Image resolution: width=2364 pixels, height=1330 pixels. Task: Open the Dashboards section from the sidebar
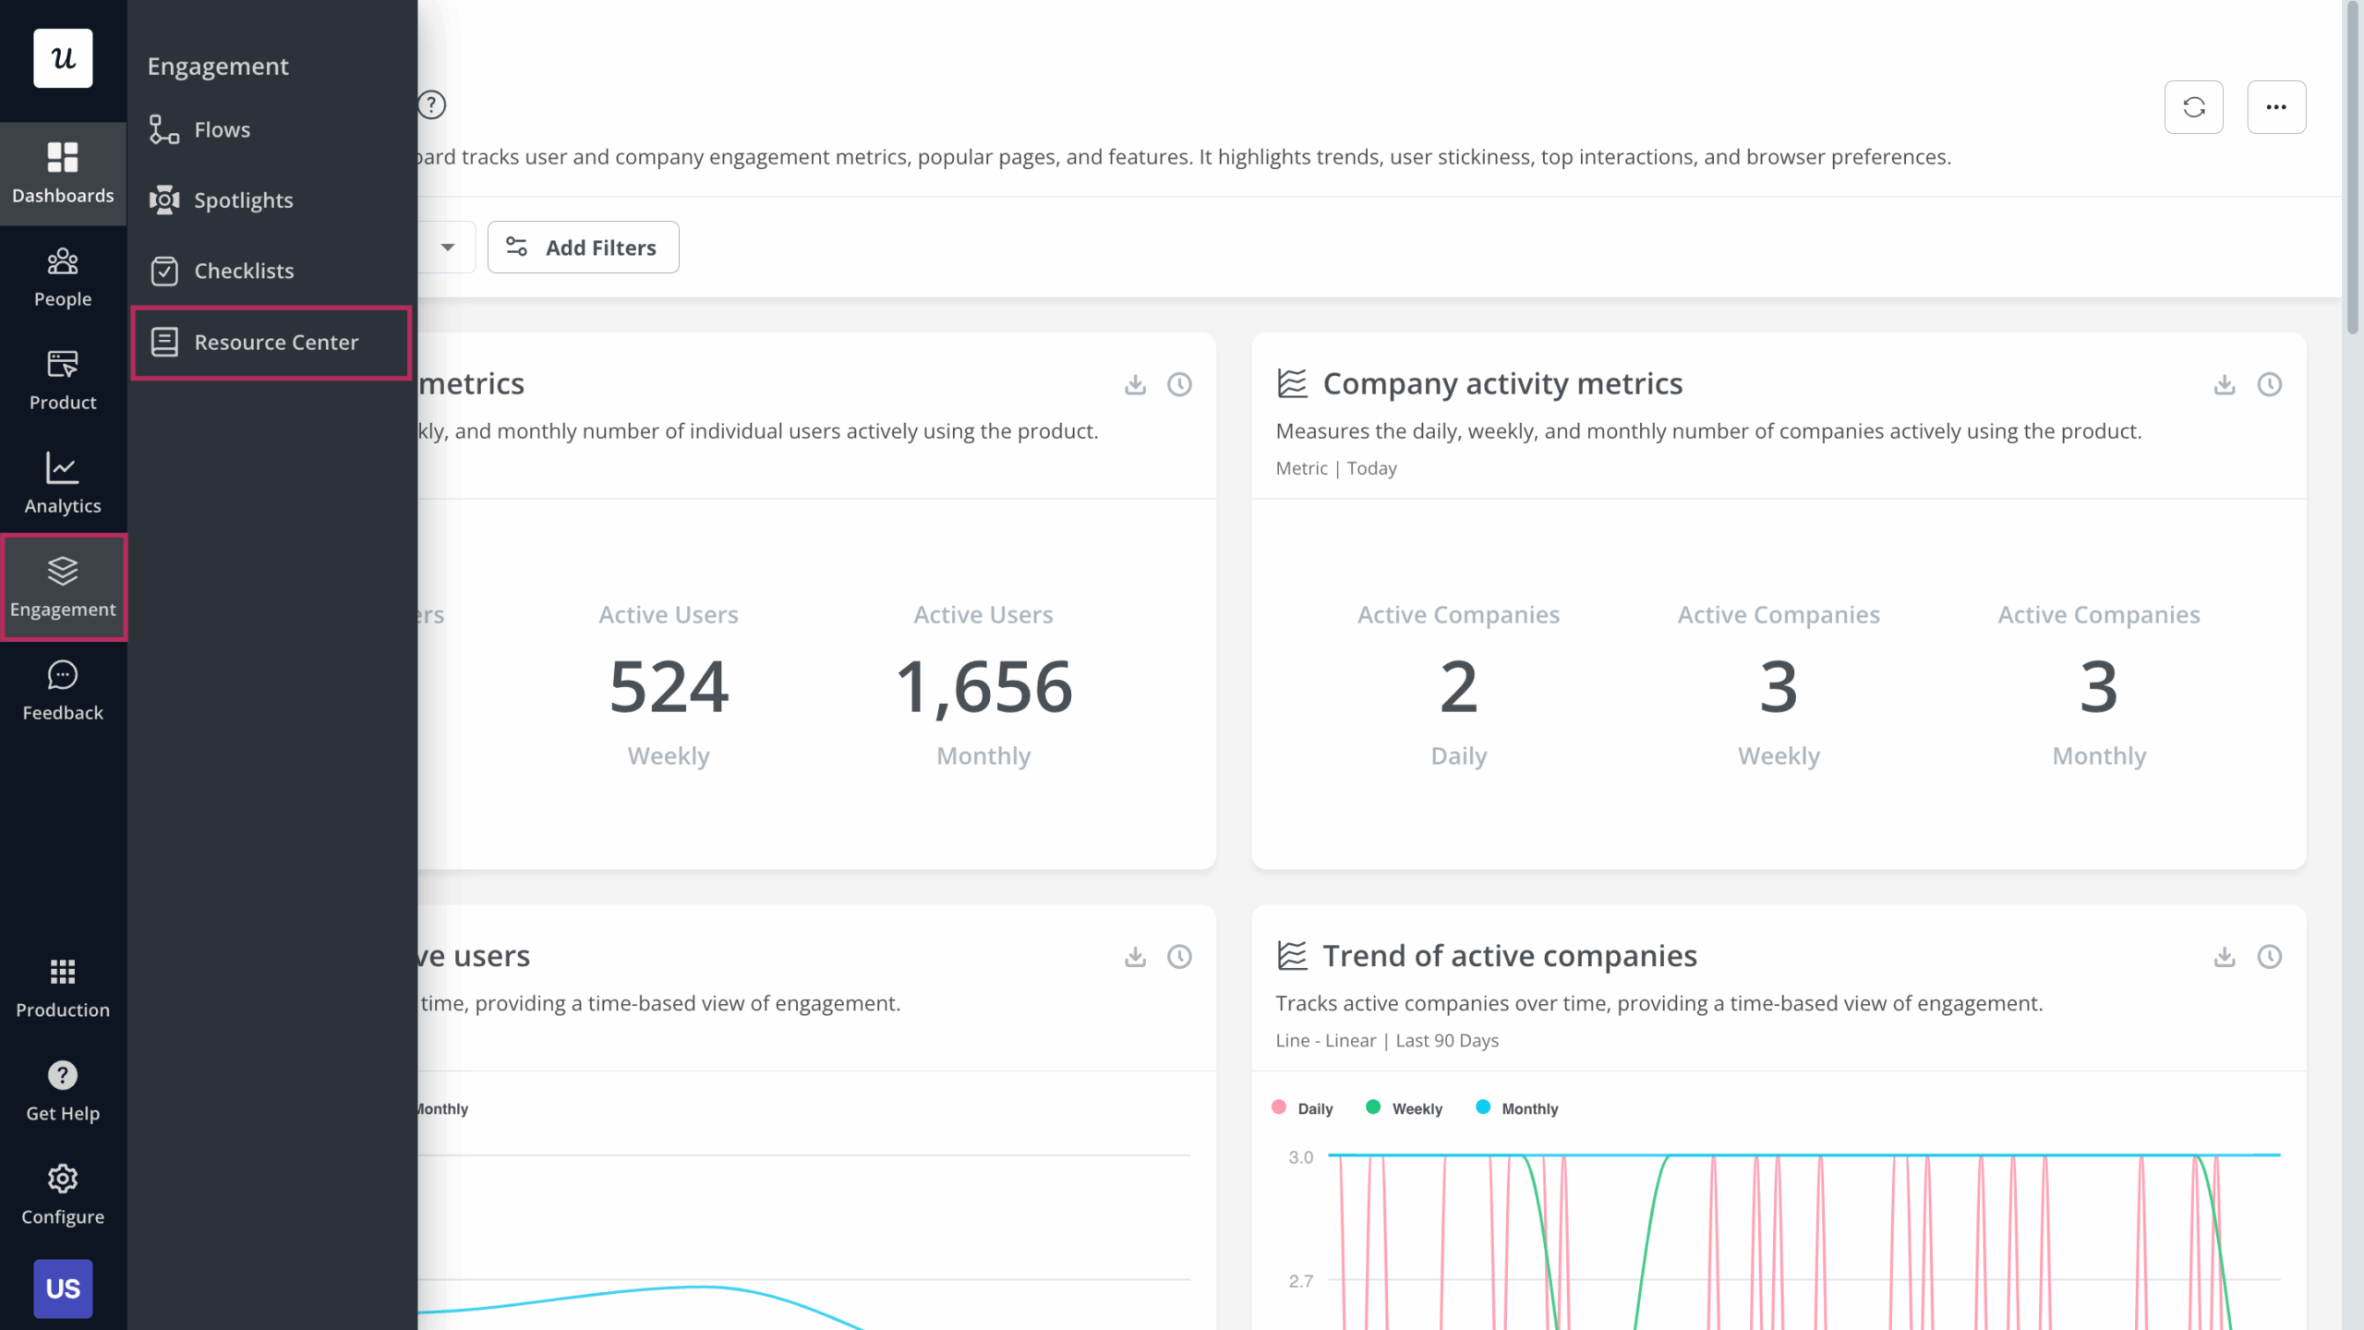tap(62, 174)
